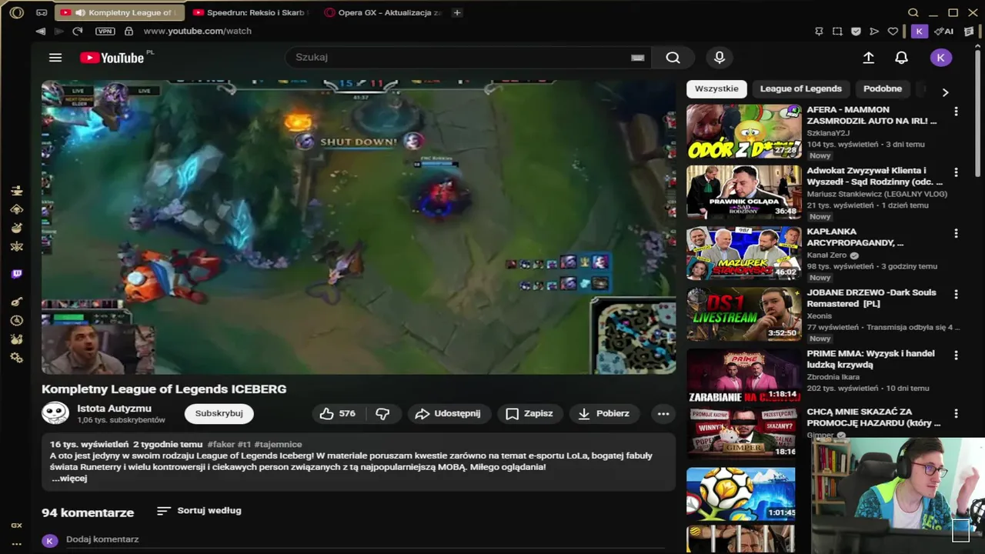
Task: Click the pin icon in address bar
Action: [x=819, y=32]
